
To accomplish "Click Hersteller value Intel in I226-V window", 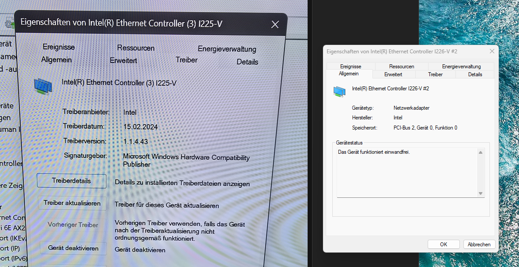I will pos(398,118).
